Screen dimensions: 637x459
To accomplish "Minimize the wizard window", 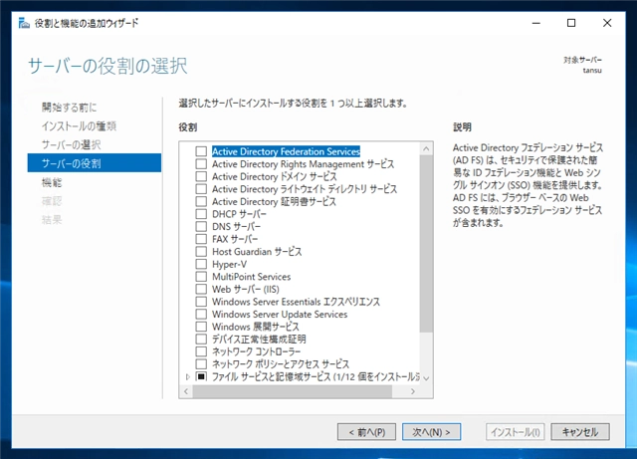I will 536,23.
